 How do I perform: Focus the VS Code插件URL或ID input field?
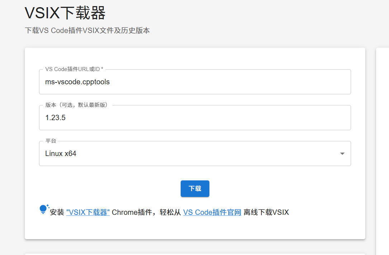[195, 82]
